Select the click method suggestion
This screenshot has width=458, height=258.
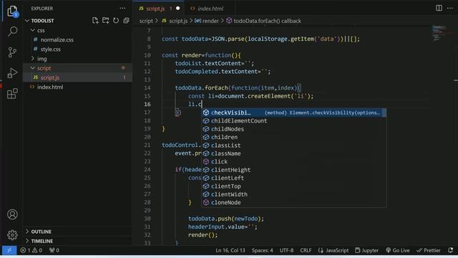pos(294,162)
